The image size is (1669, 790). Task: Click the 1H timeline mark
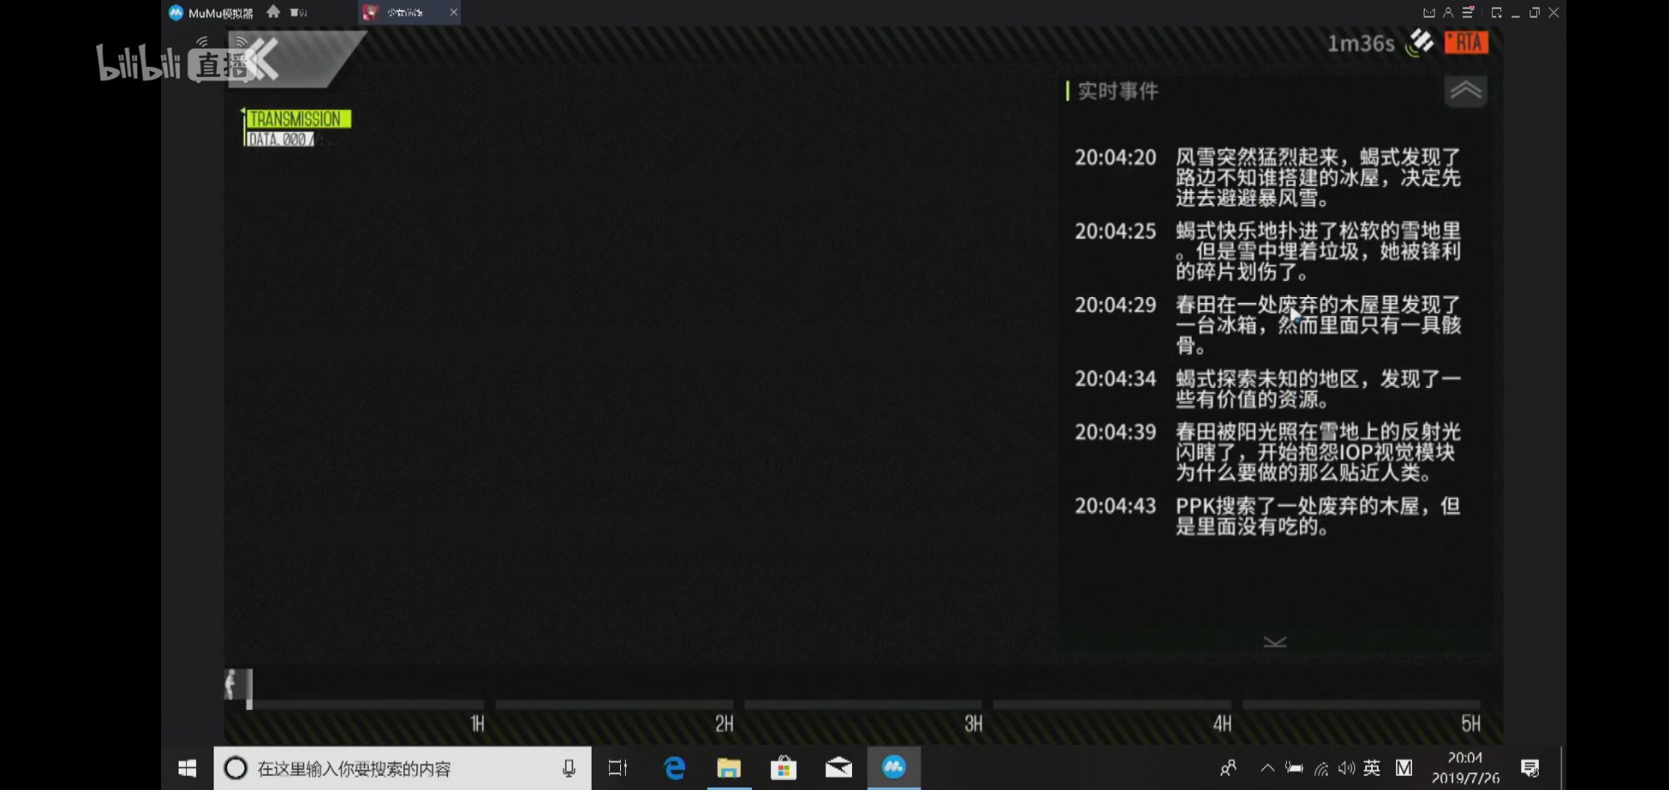point(477,723)
